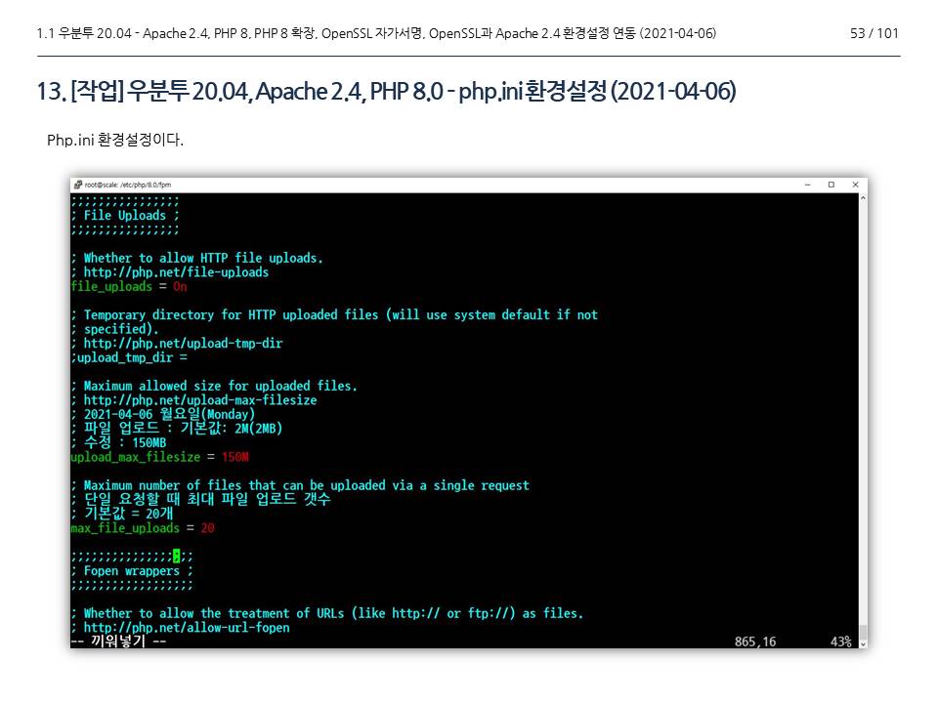Click the file_uploads directive name
This screenshot has height=703, width=938.
pos(111,287)
